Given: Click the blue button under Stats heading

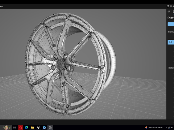Looking at the screenshot, I should (x=171, y=24).
